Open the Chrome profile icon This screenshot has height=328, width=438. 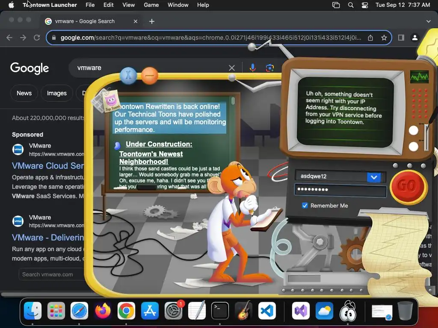tap(415, 38)
